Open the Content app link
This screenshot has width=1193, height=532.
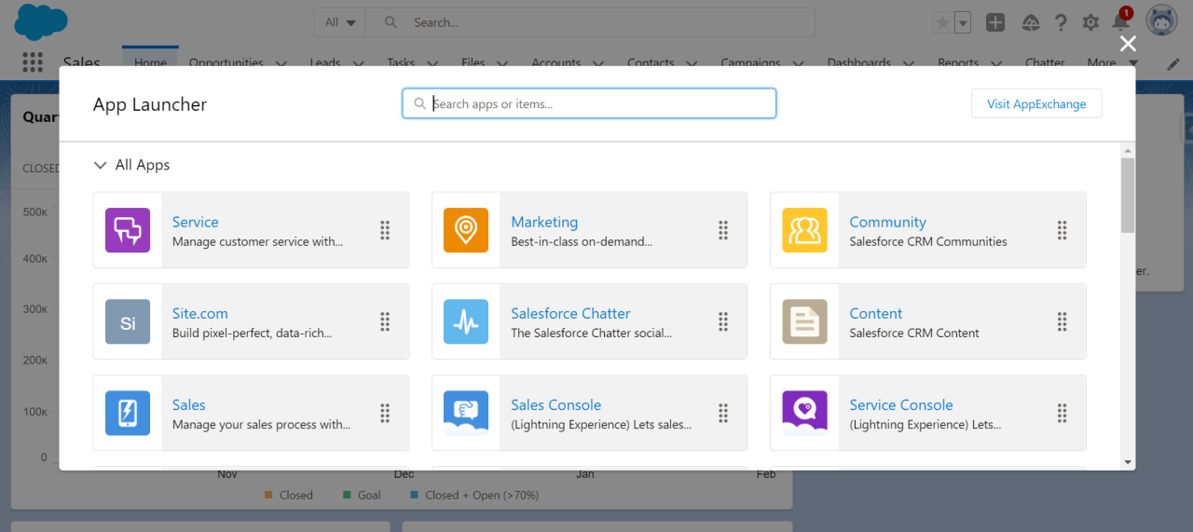pyautogui.click(x=876, y=313)
